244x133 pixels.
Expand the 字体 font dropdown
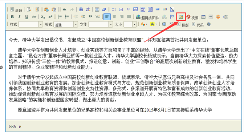coord(101,24)
